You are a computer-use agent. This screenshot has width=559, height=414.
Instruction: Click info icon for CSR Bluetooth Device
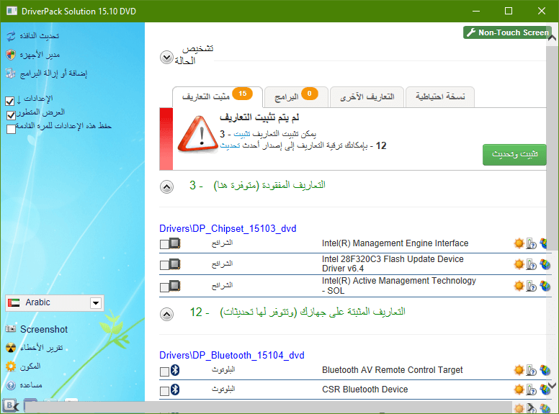[x=532, y=390]
